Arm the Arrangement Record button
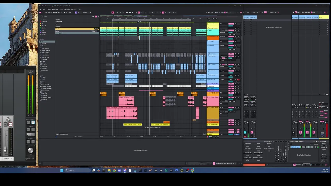Screen dimensions: 331x186 click(x=133, y=12)
